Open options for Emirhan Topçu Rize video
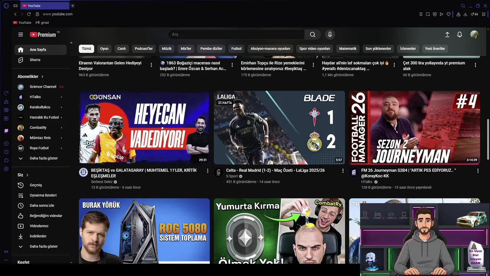 tap(313, 65)
